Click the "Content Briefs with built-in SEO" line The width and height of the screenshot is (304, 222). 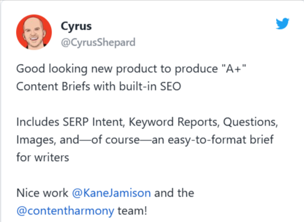point(99,86)
